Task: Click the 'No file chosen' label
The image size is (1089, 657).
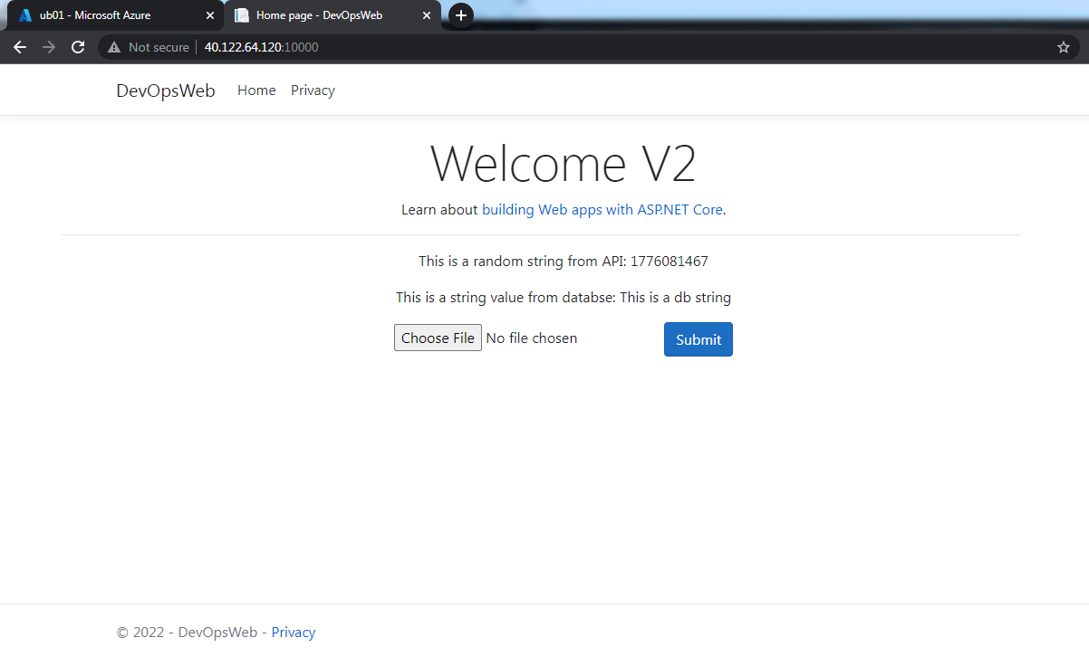Action: (x=532, y=338)
